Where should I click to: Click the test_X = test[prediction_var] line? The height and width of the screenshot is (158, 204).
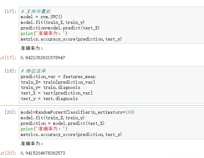pyautogui.click(x=57, y=93)
